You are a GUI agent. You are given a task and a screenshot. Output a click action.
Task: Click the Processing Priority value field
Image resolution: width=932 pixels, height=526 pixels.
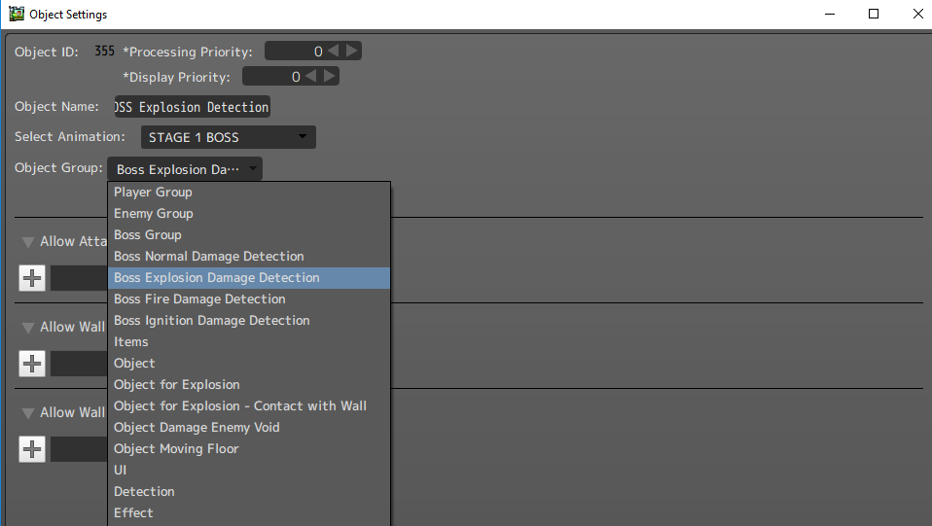(295, 52)
